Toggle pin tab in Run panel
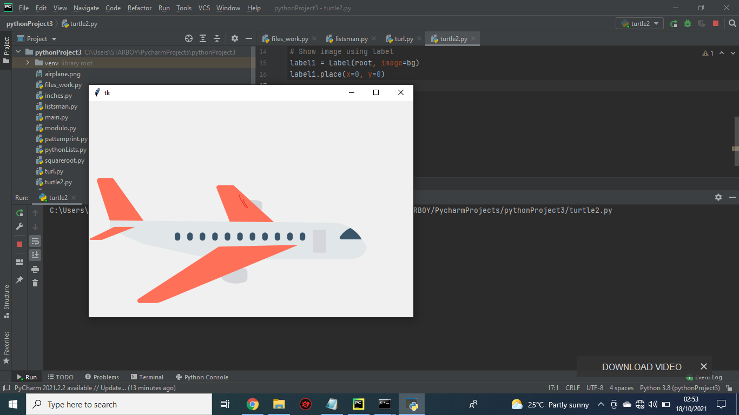Image resolution: width=739 pixels, height=415 pixels. point(19,280)
